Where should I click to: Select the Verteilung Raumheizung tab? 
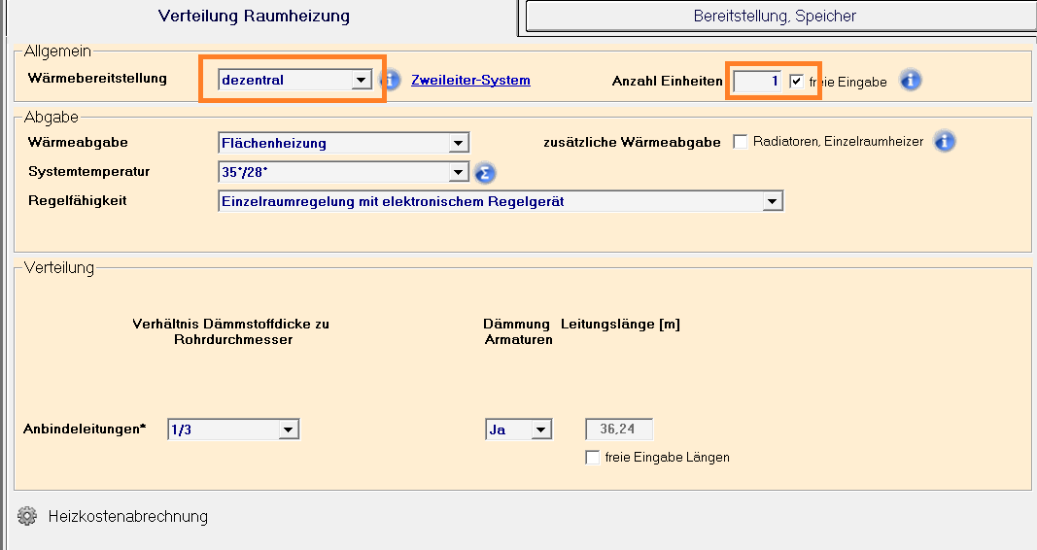(x=254, y=16)
